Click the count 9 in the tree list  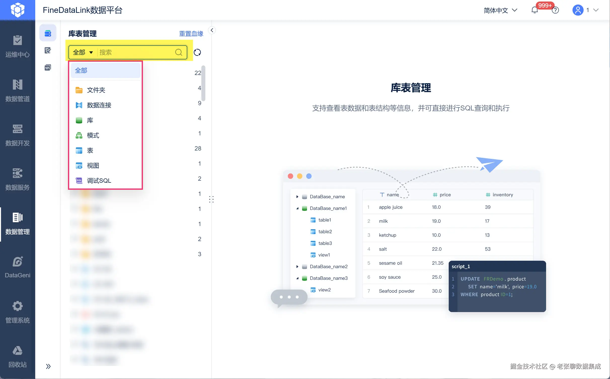click(x=200, y=103)
